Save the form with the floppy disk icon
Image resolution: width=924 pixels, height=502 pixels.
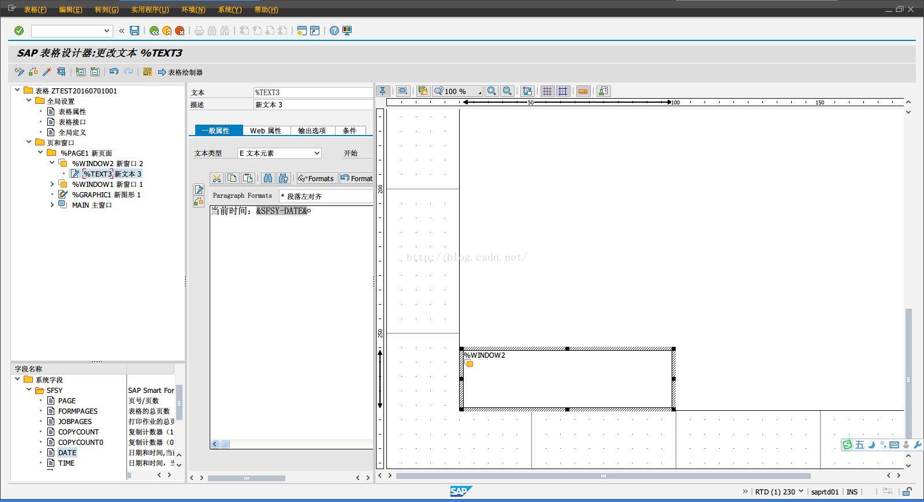coord(135,31)
